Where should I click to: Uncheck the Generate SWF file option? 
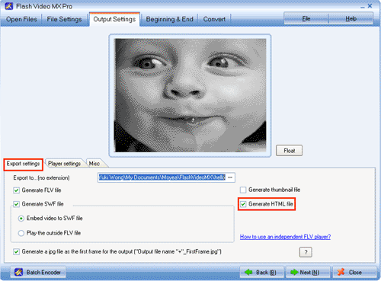[17, 204]
